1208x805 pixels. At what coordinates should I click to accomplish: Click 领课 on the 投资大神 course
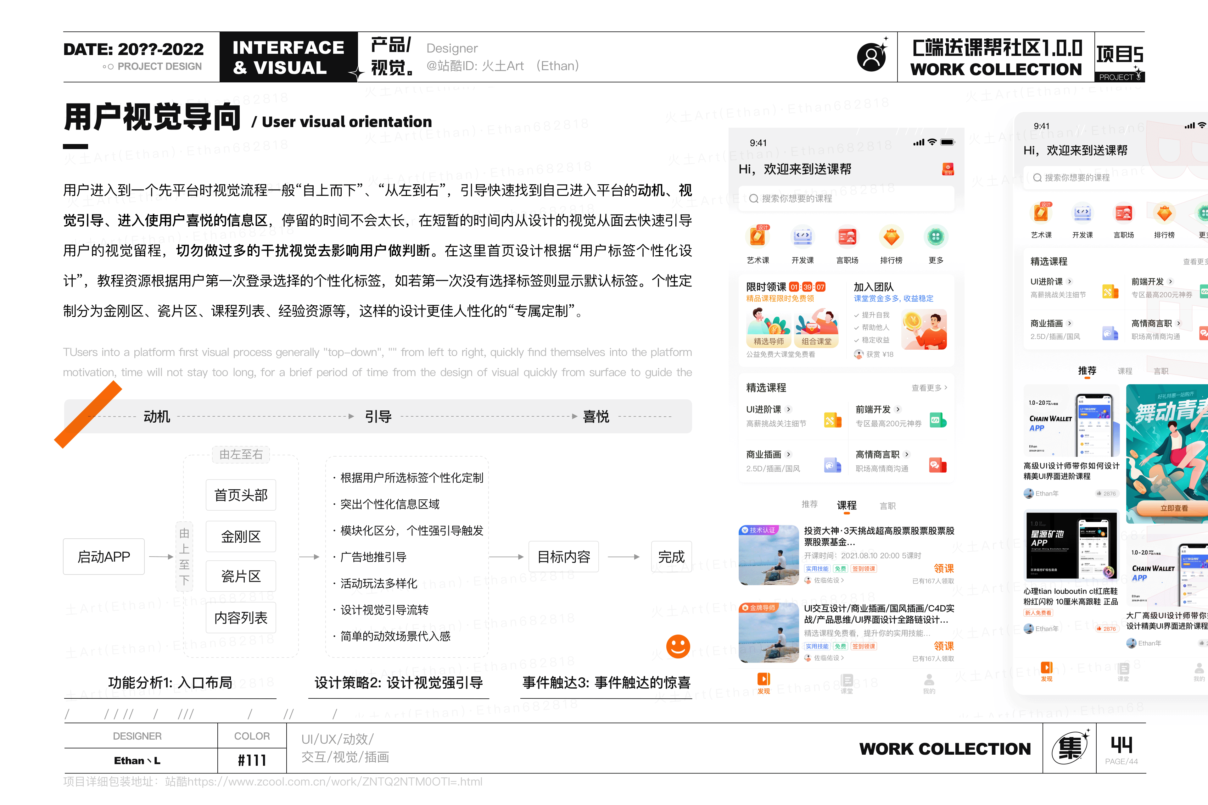(943, 568)
